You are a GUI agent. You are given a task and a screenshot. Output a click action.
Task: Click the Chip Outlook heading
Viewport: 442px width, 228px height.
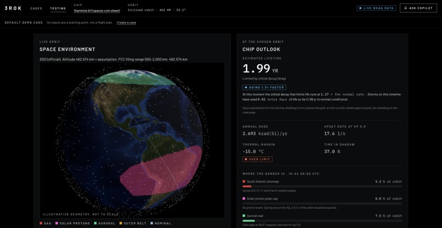[262, 49]
